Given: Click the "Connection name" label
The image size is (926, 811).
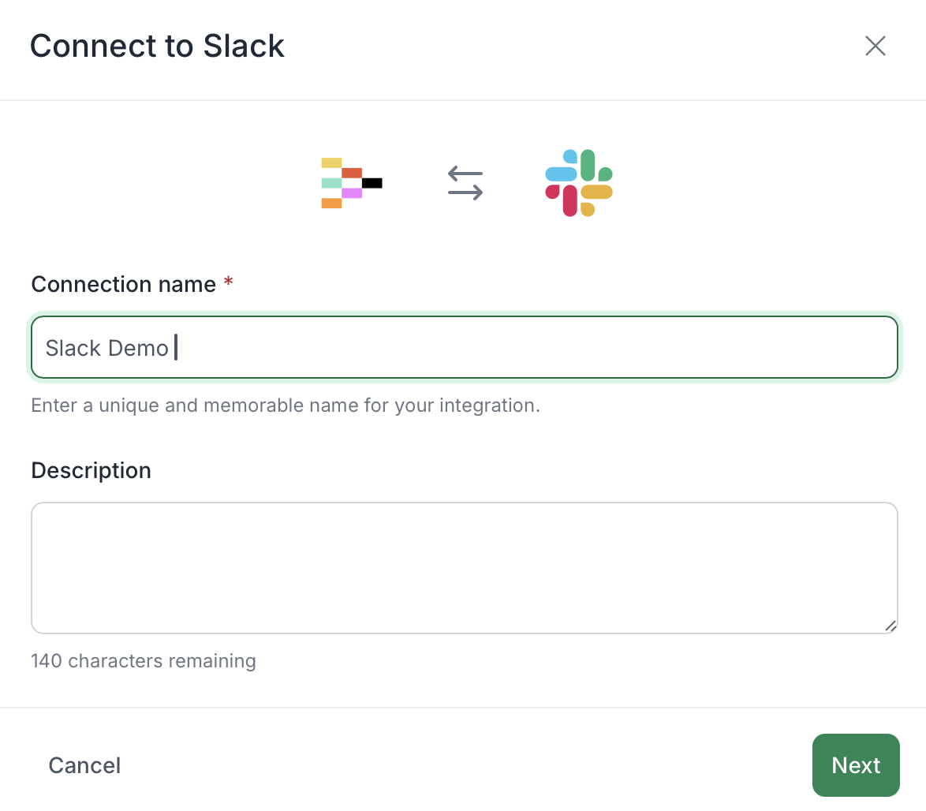Looking at the screenshot, I should [123, 284].
